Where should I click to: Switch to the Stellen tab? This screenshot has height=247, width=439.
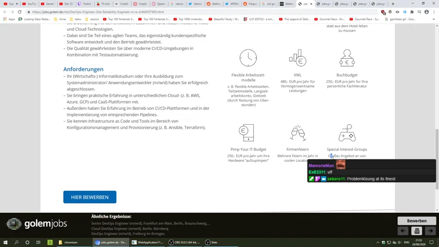pyautogui.click(x=287, y=4)
